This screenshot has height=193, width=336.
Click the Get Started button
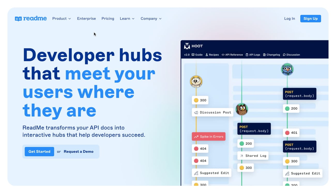pos(39,152)
